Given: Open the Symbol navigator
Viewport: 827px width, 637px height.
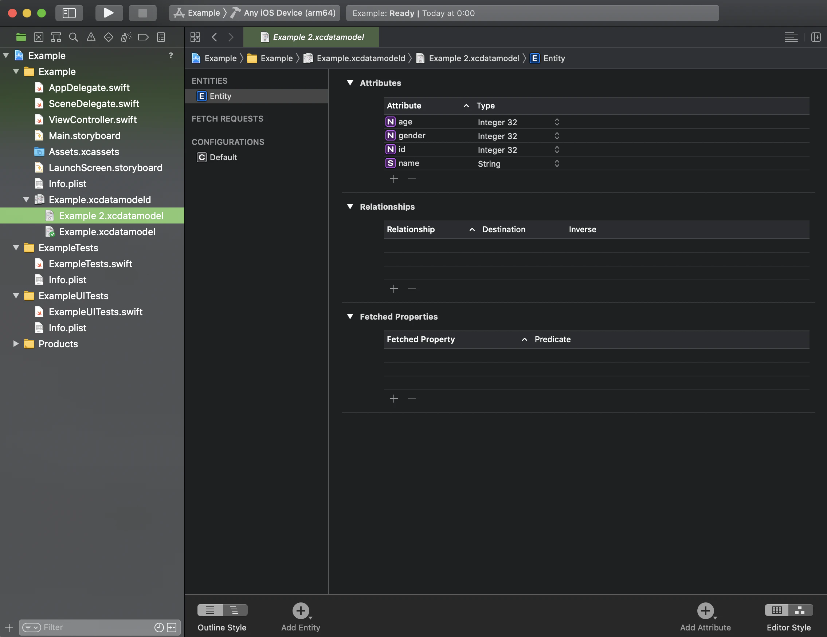Looking at the screenshot, I should pos(56,37).
